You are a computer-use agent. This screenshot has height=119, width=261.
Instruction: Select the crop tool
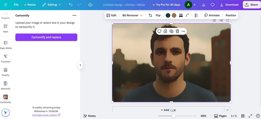(150, 16)
